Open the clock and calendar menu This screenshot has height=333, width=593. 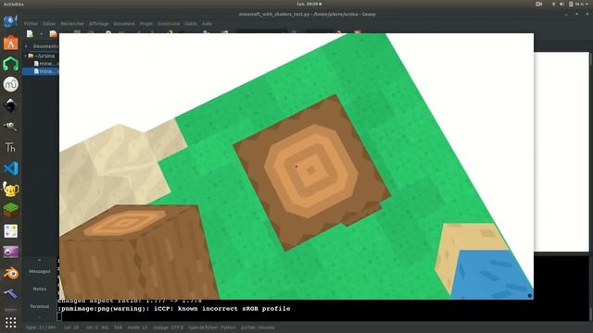pos(309,4)
